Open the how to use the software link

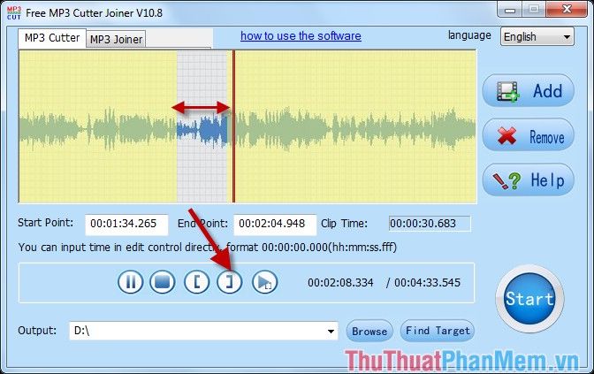click(301, 36)
